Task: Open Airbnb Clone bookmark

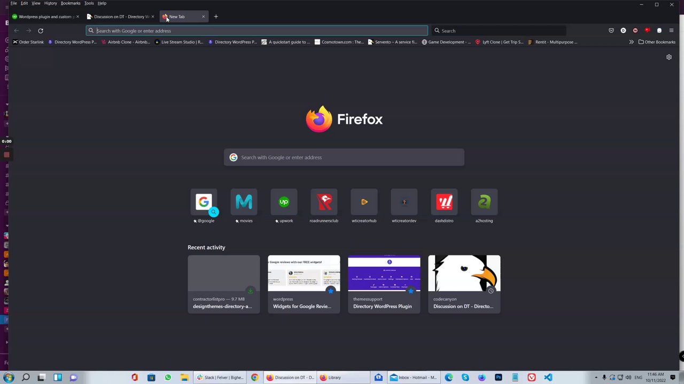Action: point(126,42)
